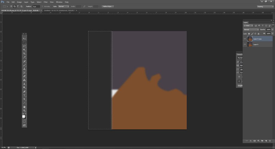
Task: Open the Filter menu
Action: (46, 2)
